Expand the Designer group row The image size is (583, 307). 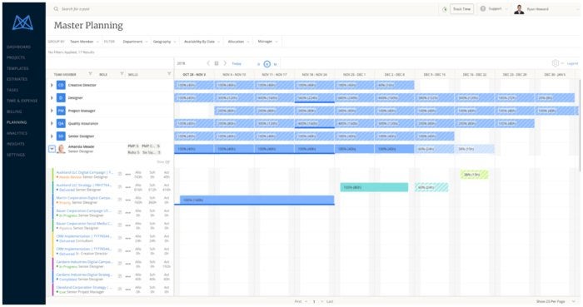coord(52,97)
